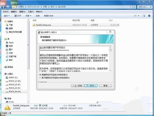Open the ROCK_11 (D:) drive icon

tap(7, 81)
